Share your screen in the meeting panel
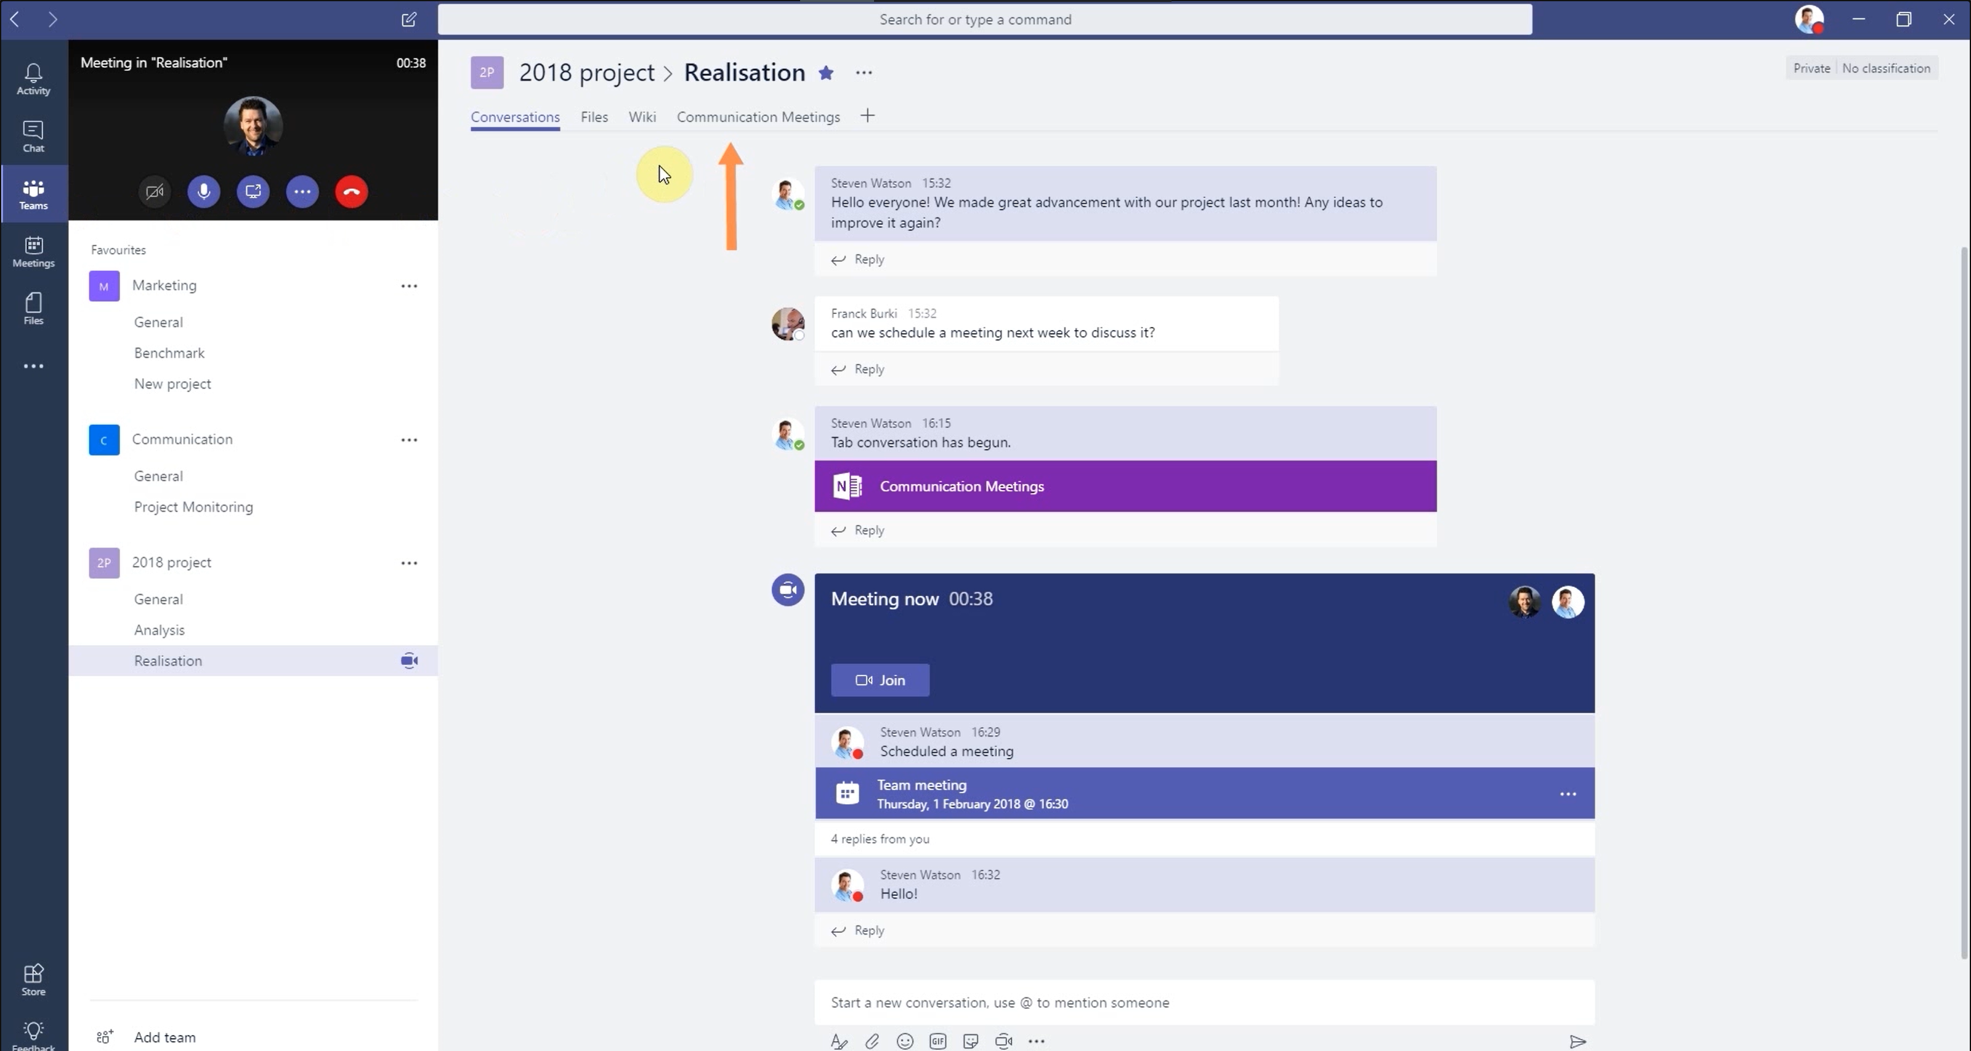This screenshot has width=1971, height=1051. pos(253,191)
